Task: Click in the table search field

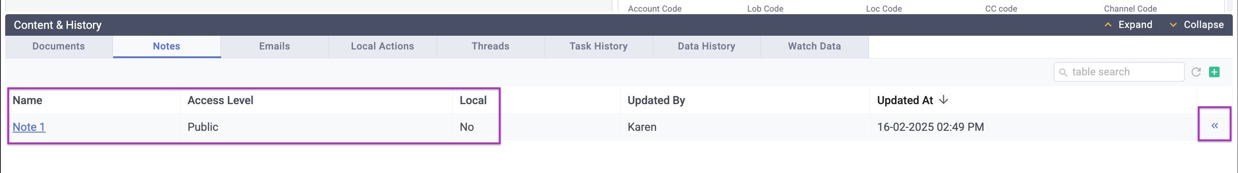Action: pyautogui.click(x=1119, y=72)
